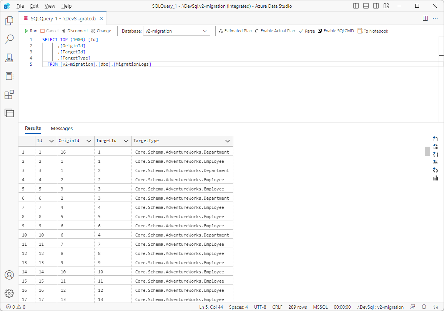Click the 289 rows status entry
This screenshot has height=311, width=444.
[x=298, y=307]
